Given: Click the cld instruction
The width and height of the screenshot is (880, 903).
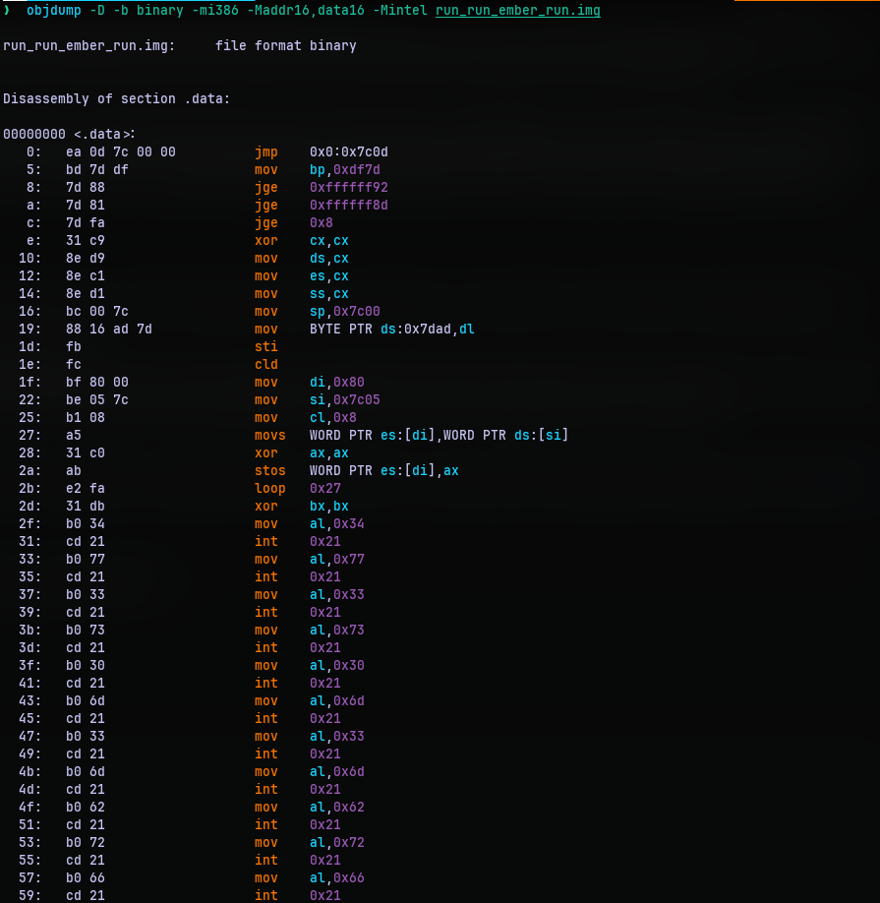Looking at the screenshot, I should (265, 364).
